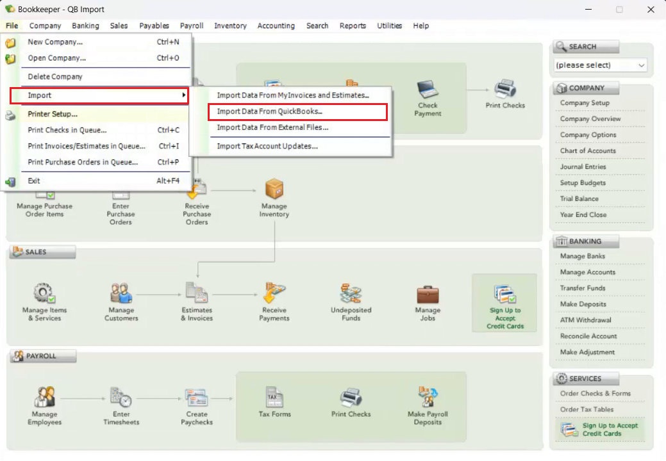Open Enter Purchase Orders icon
The width and height of the screenshot is (666, 461).
click(x=121, y=195)
